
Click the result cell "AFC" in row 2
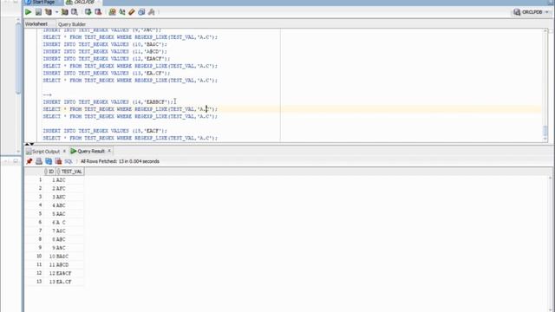click(x=70, y=189)
